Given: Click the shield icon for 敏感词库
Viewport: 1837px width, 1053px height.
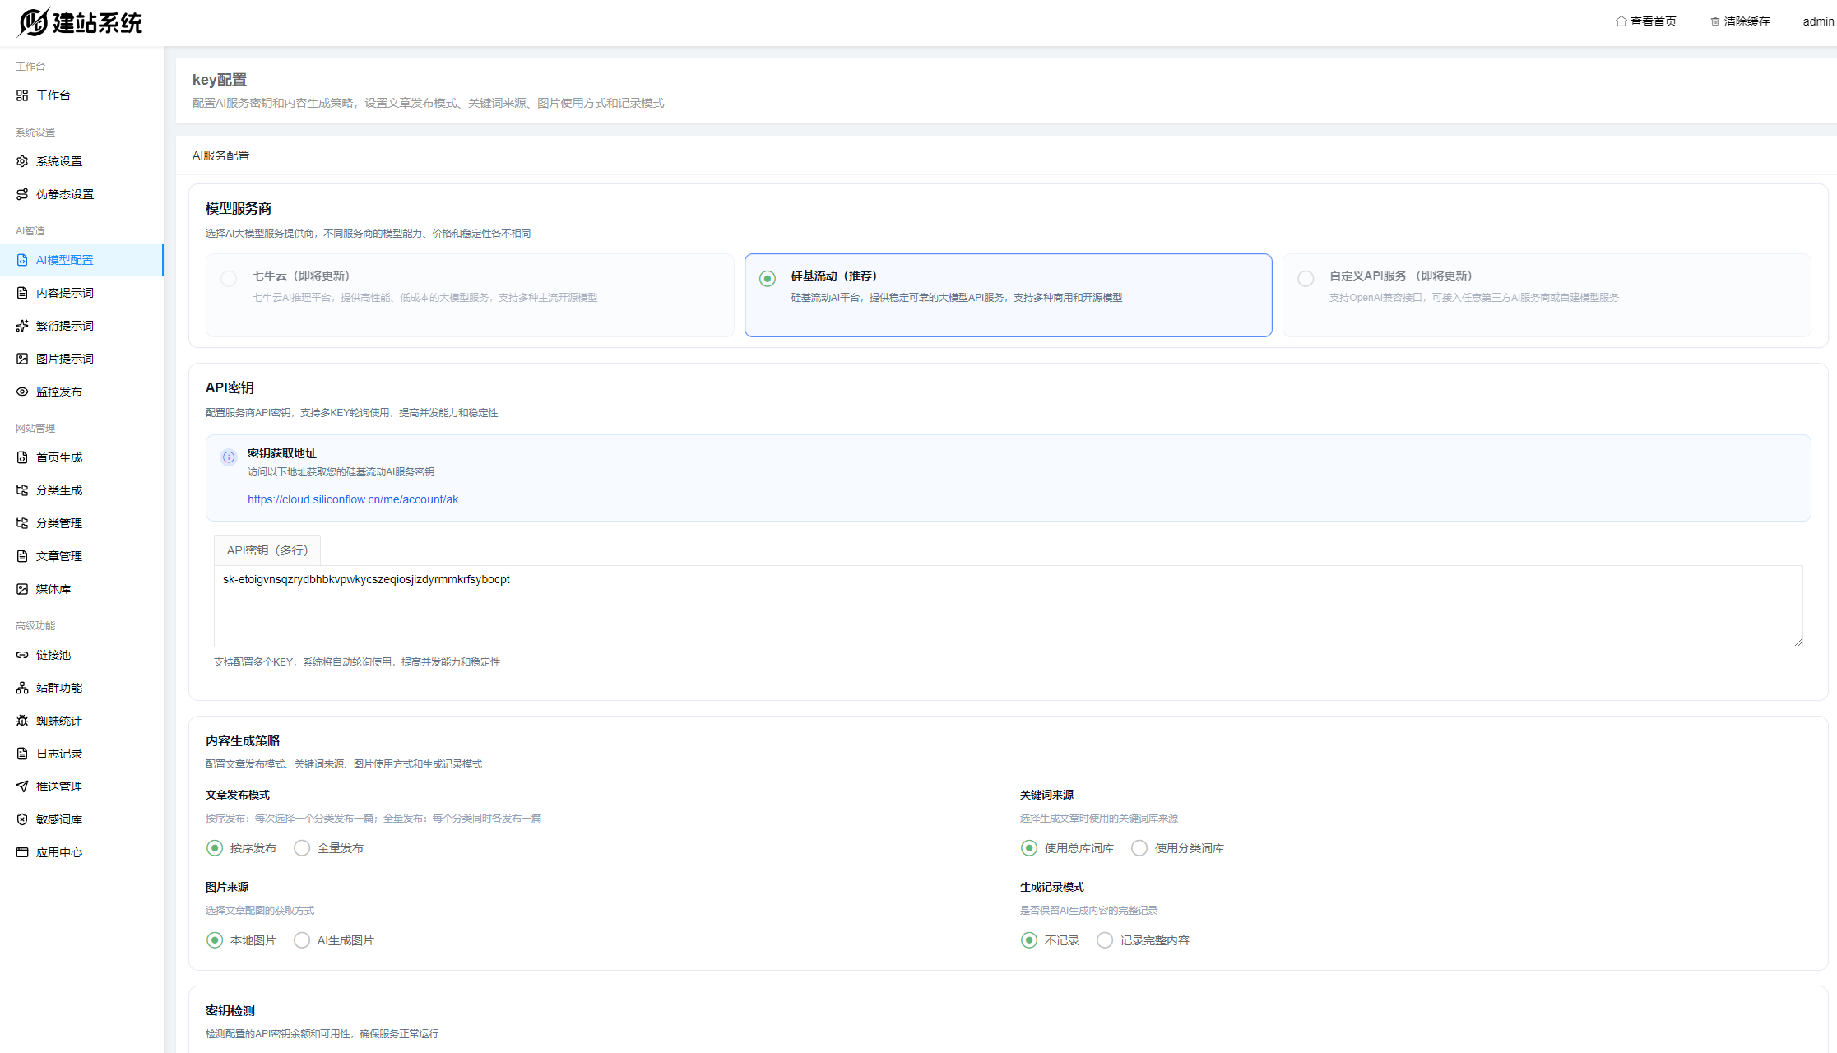Looking at the screenshot, I should (x=22, y=819).
